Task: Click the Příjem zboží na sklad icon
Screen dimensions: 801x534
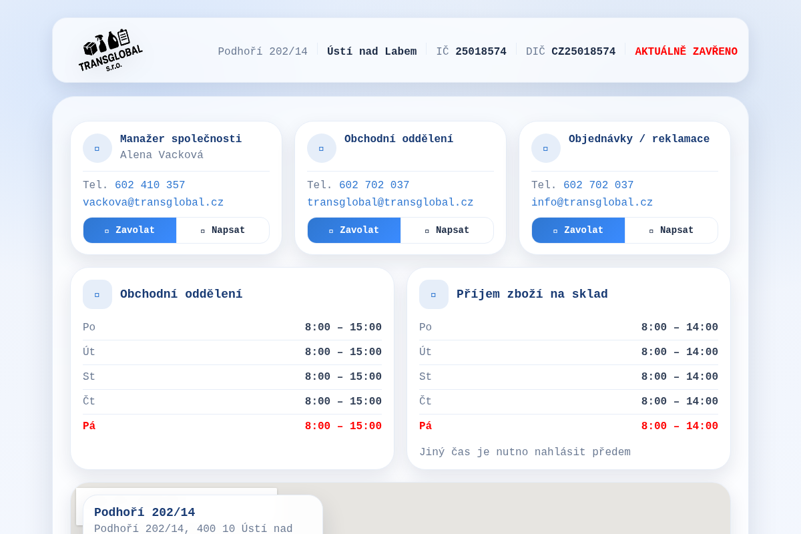Action: click(x=434, y=294)
